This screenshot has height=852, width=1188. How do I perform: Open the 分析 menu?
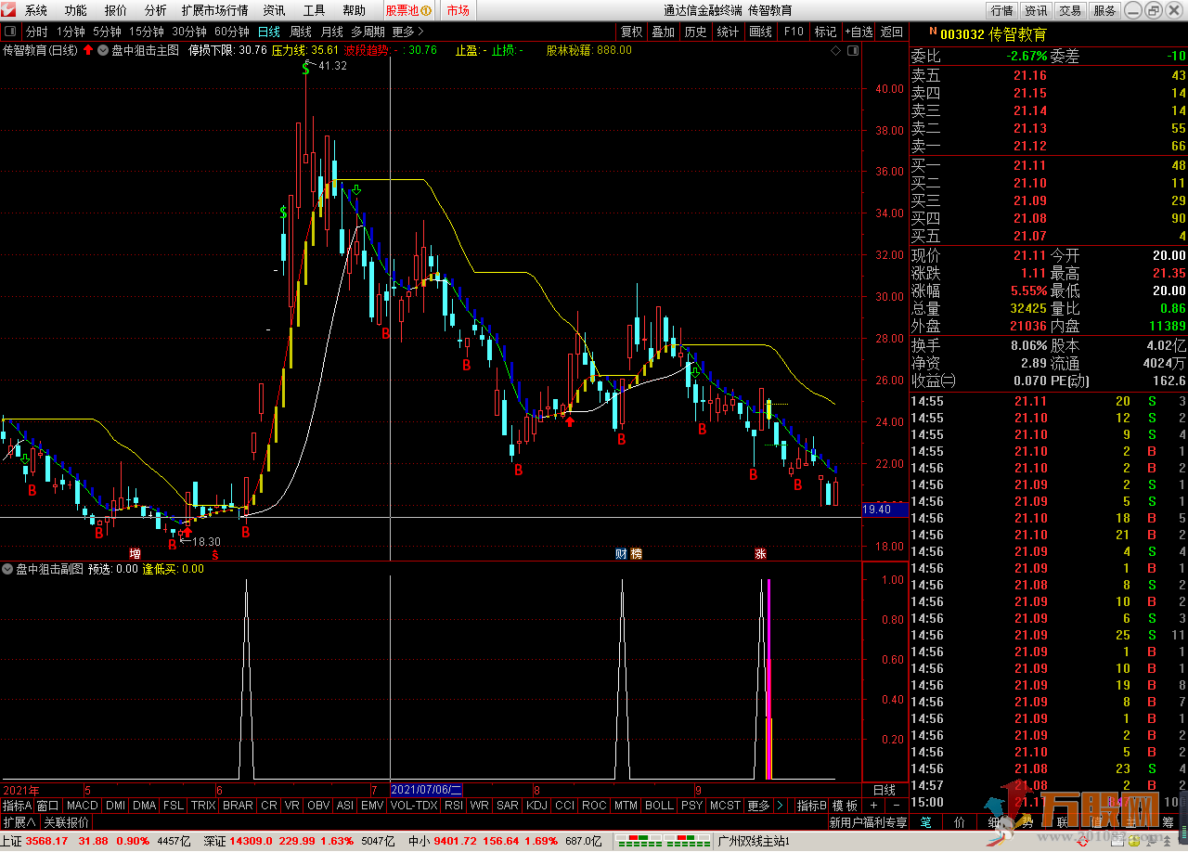156,10
